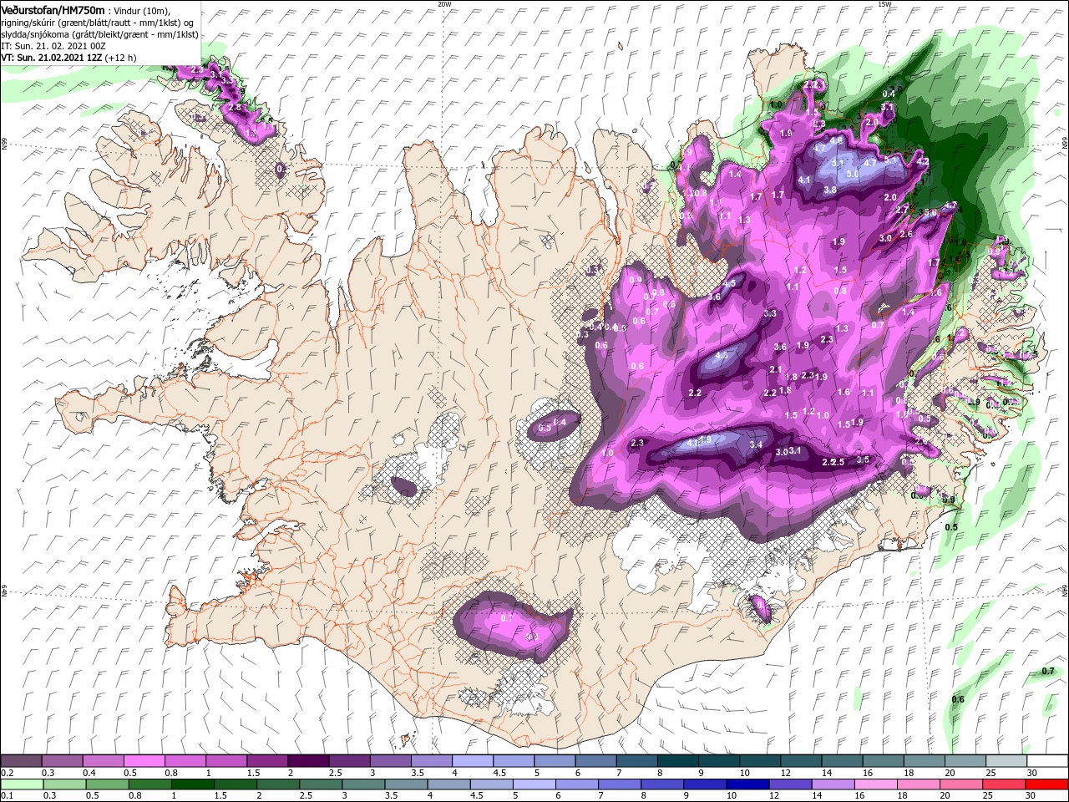Viewport: 1069px width, 802px height.
Task: Click the 15W longitude label
Action: click(x=884, y=4)
